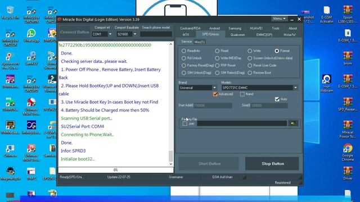Screen dimensions: 360x202
Task: Open the InfinityBox CM2SPD desktop shortcut
Action: 31,84
